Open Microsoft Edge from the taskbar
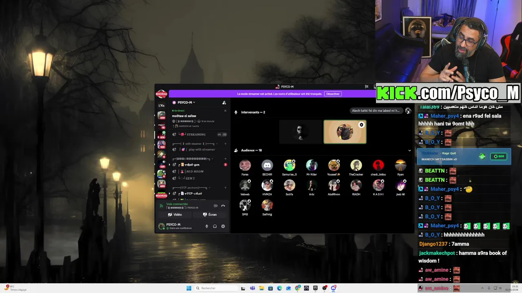The height and width of the screenshot is (293, 522). pyautogui.click(x=279, y=288)
